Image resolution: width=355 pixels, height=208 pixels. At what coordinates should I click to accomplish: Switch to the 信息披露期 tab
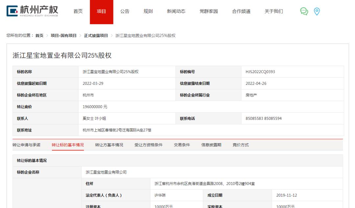pos(211,145)
